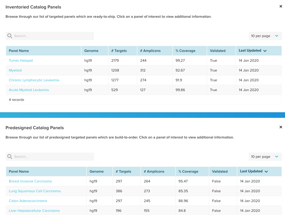Click the 4 records footer text

17,100
